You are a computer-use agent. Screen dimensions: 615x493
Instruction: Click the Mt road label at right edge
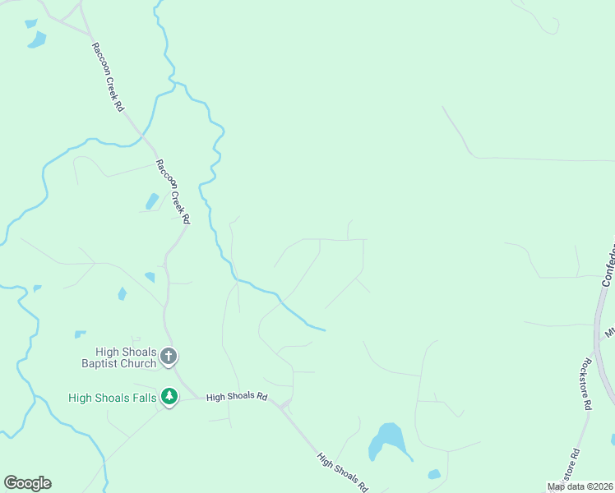tap(610, 333)
